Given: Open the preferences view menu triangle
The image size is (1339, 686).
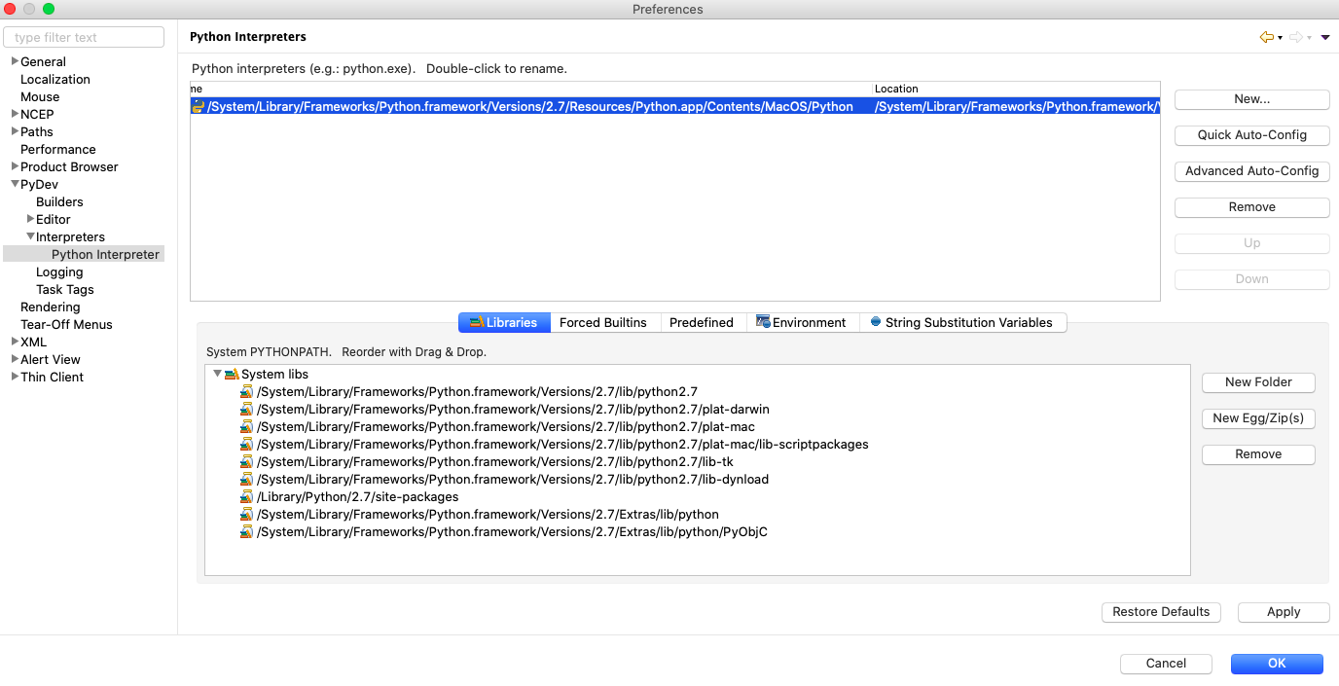Looking at the screenshot, I should pos(1325,37).
